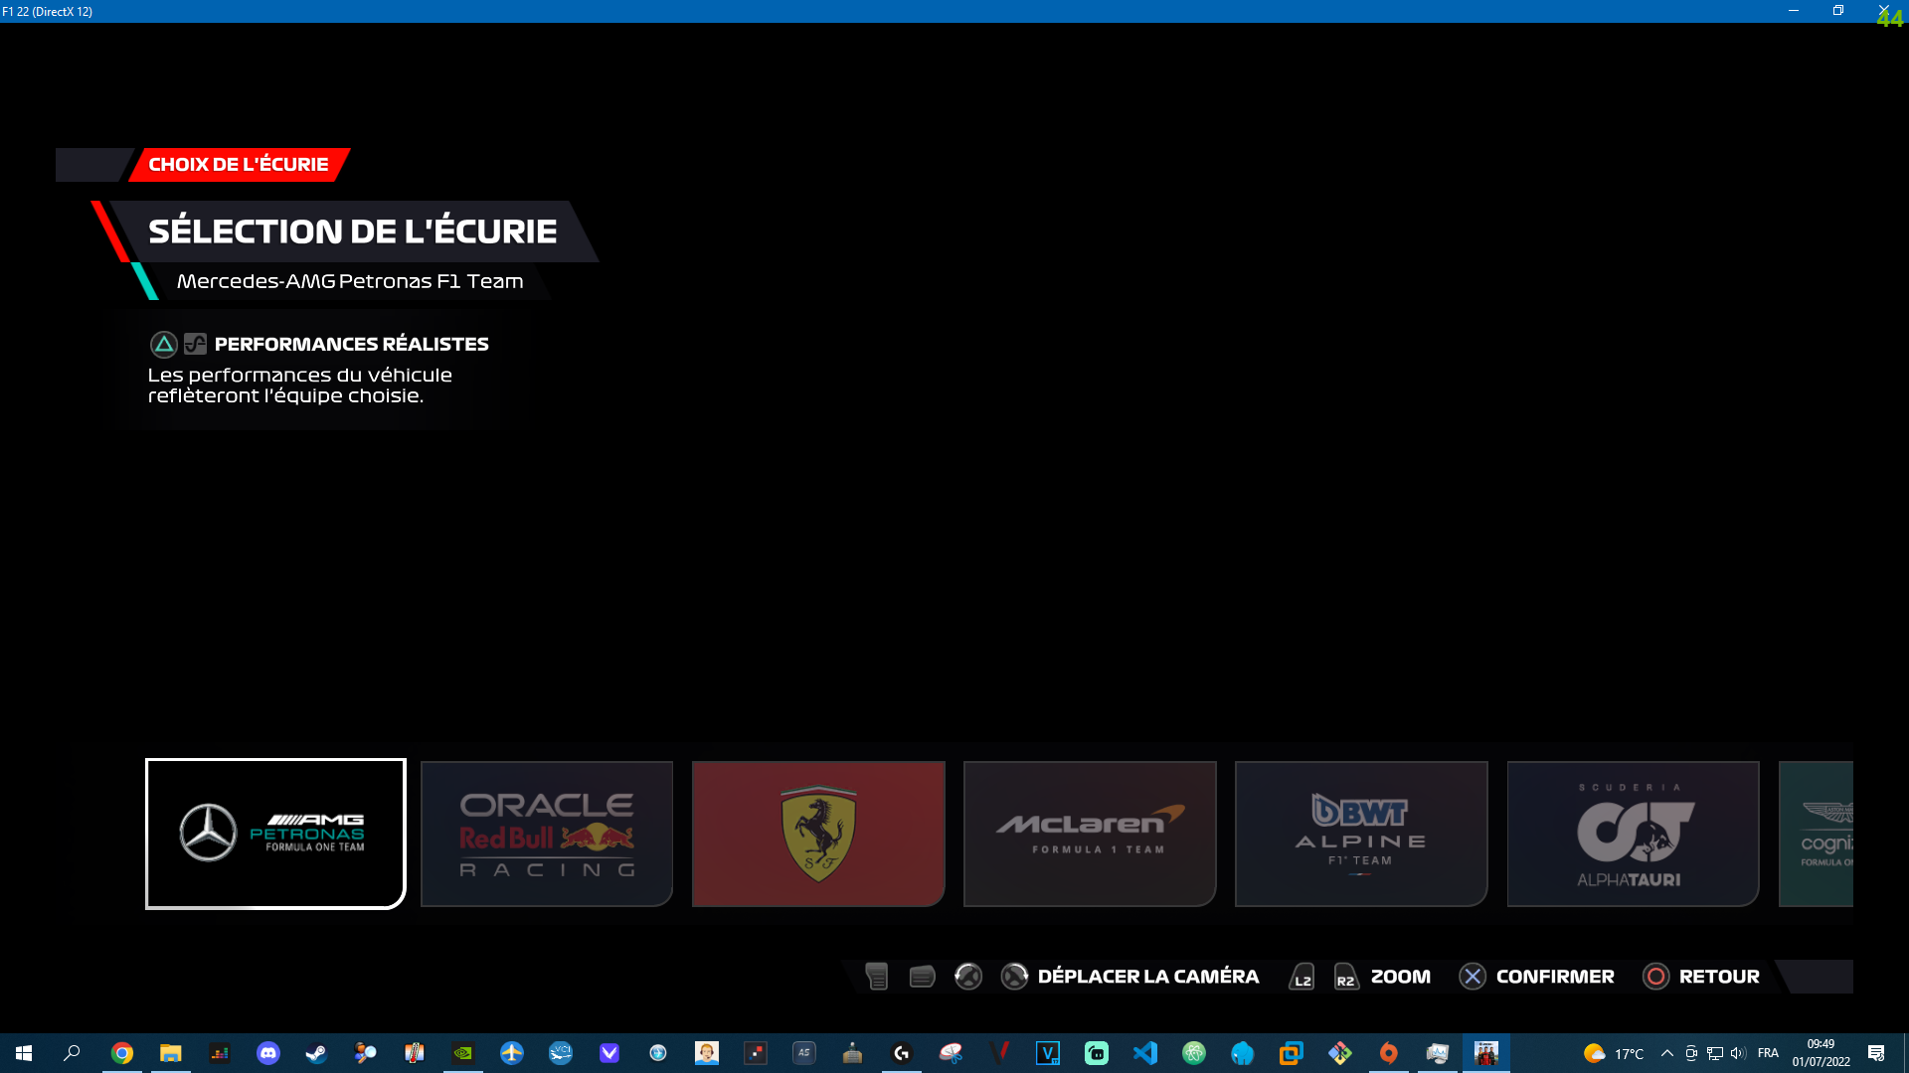Pick the Ferrari team card
This screenshot has height=1073, width=1909.
(818, 834)
